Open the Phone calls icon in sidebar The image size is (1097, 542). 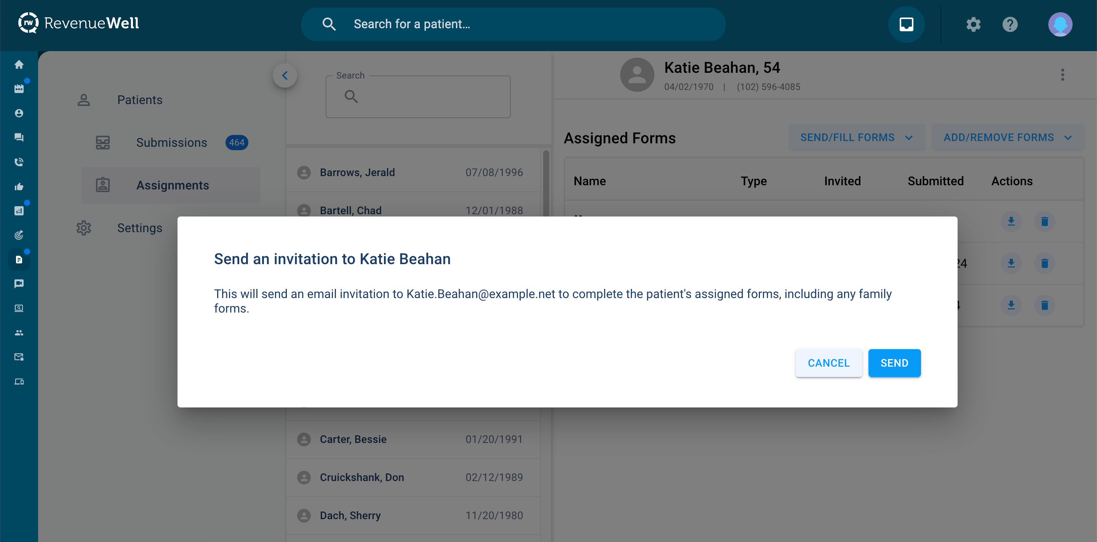[19, 162]
